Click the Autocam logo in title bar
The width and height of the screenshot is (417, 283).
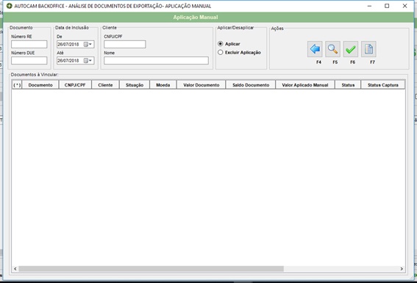coord(10,6)
